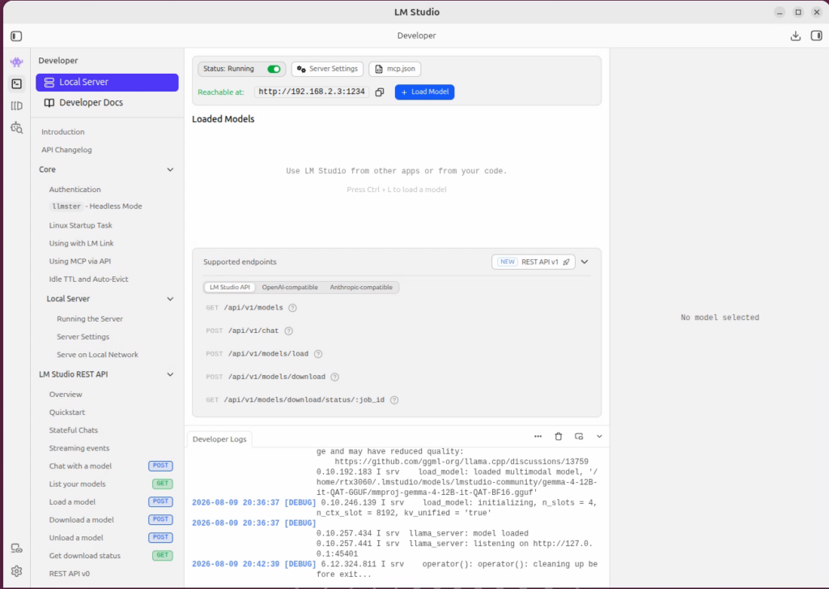Viewport: 829px width, 589px height.
Task: Open the downloads icon in top bar
Action: tap(795, 36)
